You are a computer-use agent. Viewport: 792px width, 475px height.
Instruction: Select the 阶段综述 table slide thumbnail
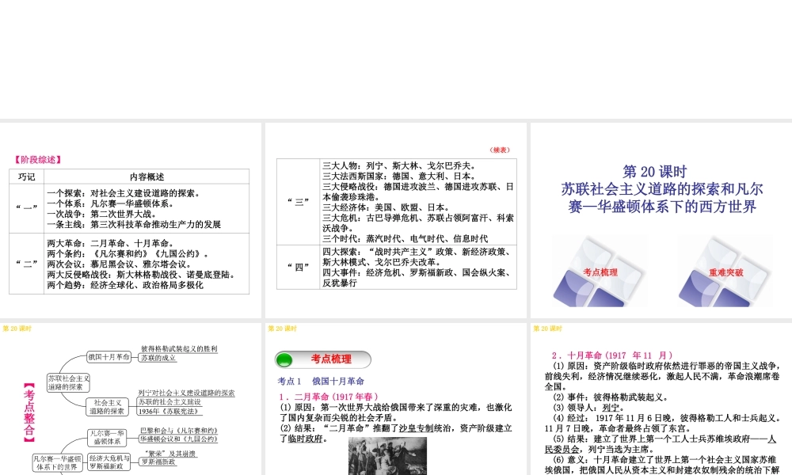(x=131, y=221)
